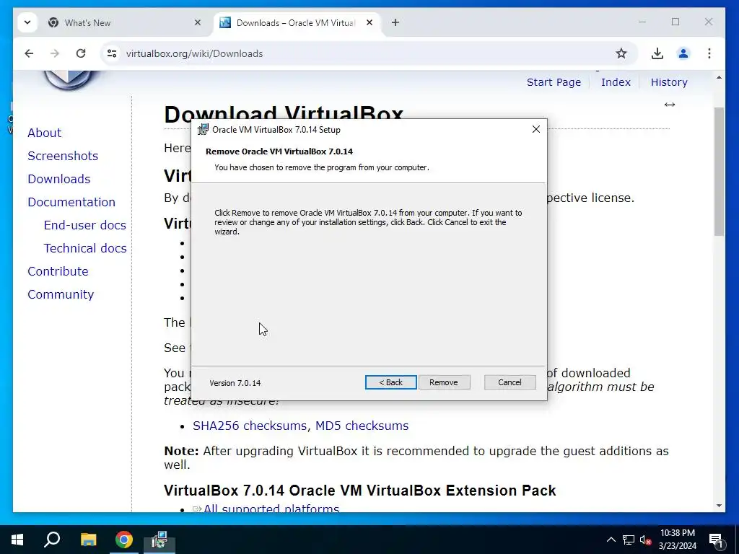Open the tab search dropdown in Chrome
This screenshot has height=554, width=739.
(27, 22)
